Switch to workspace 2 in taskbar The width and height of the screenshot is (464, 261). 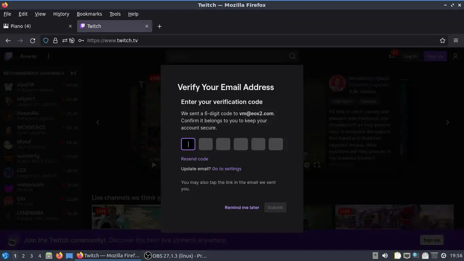coord(23,256)
